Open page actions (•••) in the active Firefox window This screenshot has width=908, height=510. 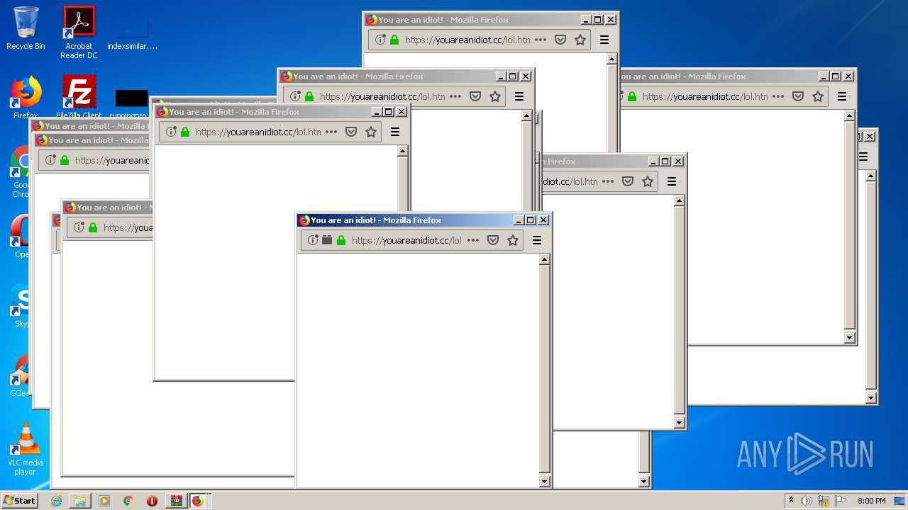(473, 240)
